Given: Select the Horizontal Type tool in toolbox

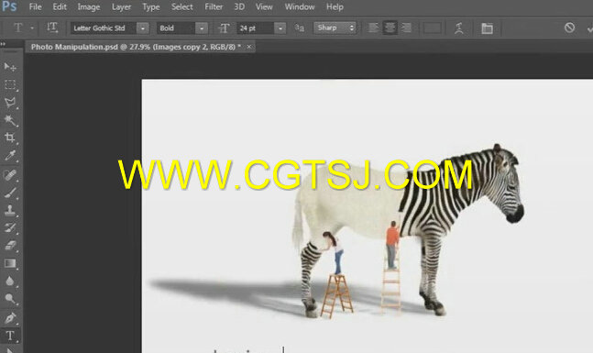Looking at the screenshot, I should 10,336.
